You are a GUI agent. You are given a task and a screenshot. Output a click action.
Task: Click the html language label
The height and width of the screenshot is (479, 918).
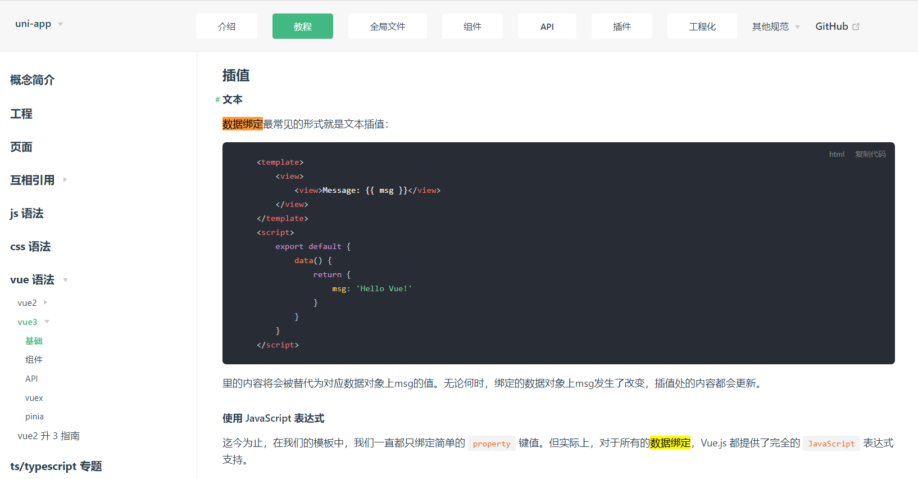pos(837,154)
